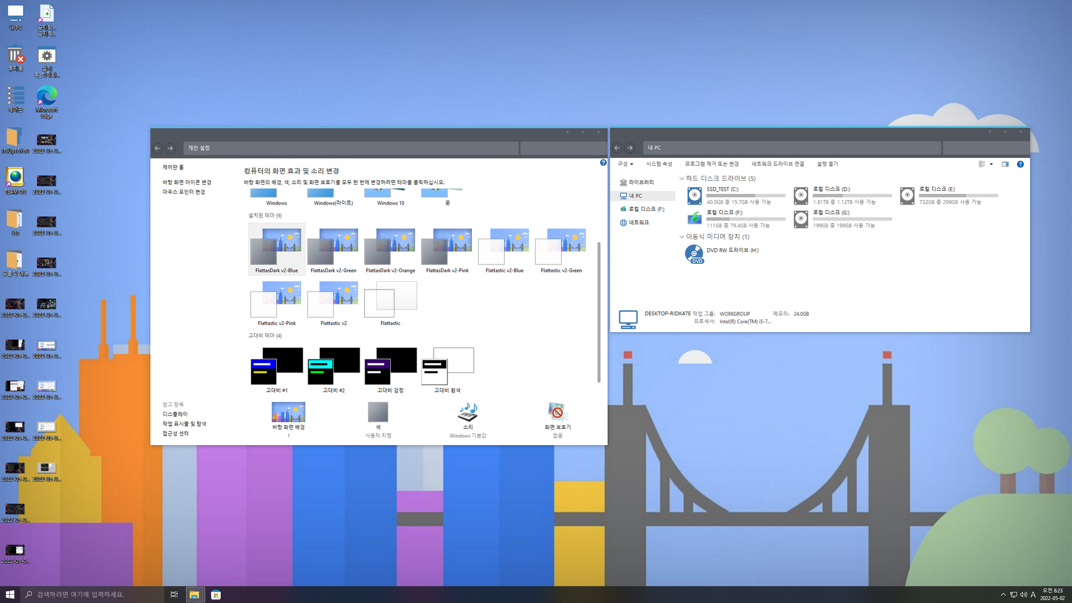
Task: Expand the 내 PC address bar dropdown
Action: pos(936,148)
